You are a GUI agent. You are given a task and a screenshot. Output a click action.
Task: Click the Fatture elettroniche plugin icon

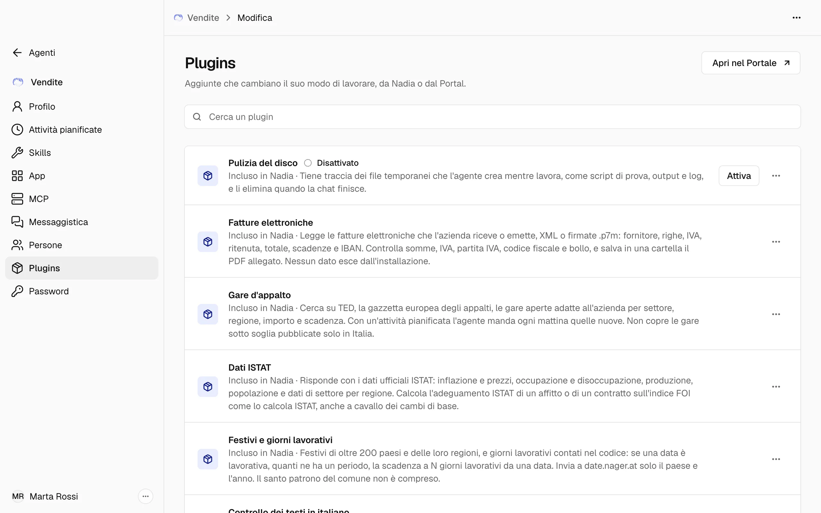(x=207, y=241)
